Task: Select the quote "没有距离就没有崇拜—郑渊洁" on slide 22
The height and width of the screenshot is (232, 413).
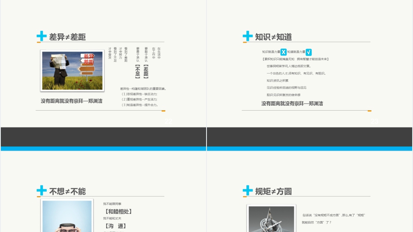Action: (x=71, y=100)
